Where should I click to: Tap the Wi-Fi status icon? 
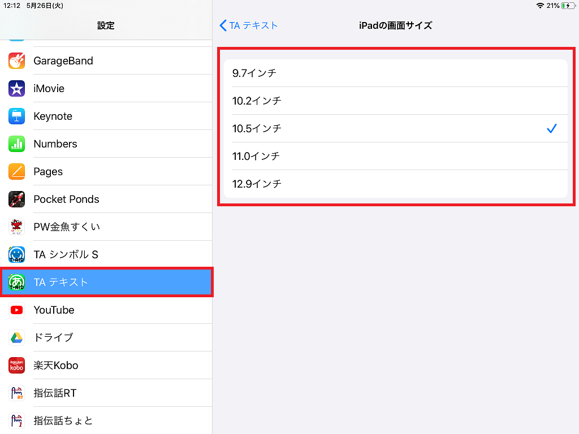click(x=540, y=6)
